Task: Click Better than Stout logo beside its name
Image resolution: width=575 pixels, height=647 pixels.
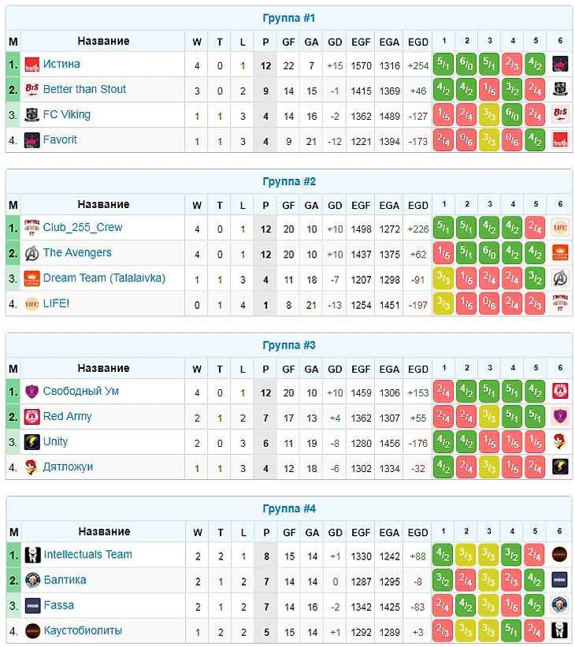Action: 32,90
